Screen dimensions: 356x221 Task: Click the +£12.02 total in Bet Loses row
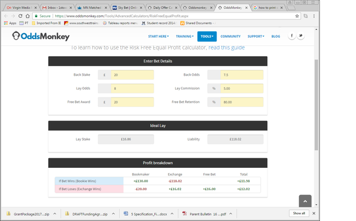[244, 189]
